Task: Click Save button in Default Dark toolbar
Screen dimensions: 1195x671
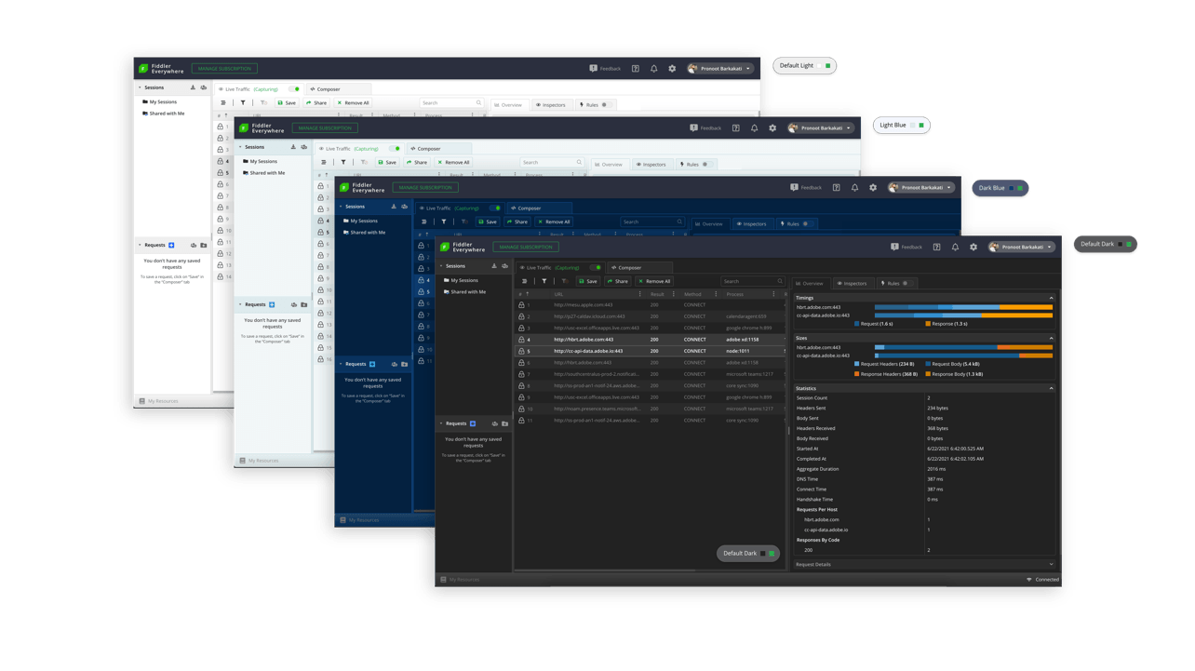Action: (588, 281)
